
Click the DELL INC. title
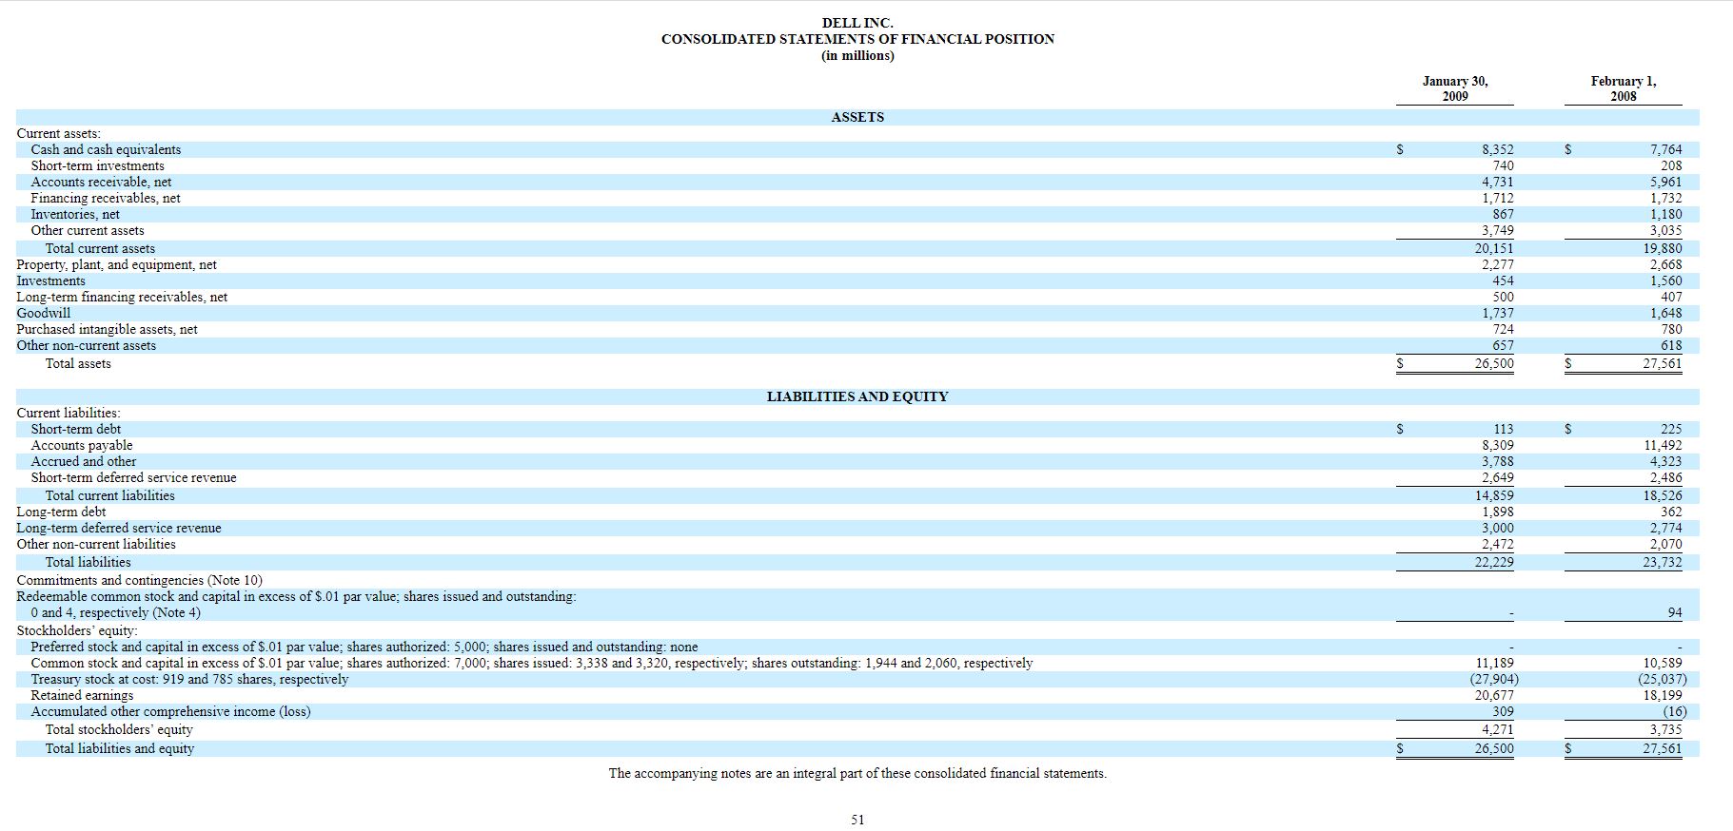coord(857,23)
